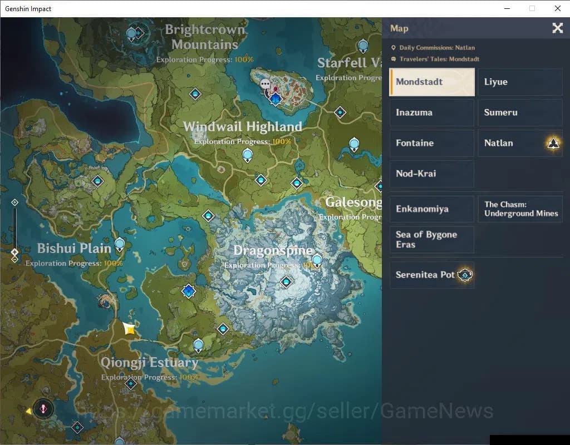Click the teapot icon beside Serenitea Pot

pos(464,275)
